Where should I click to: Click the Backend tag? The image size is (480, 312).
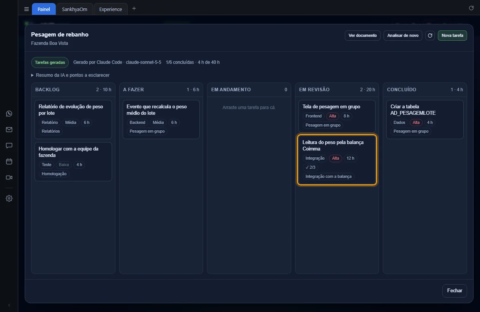click(x=137, y=122)
